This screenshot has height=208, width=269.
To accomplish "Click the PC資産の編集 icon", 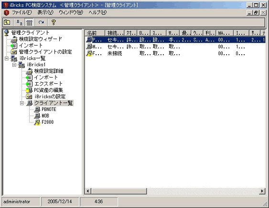I will (29, 90).
